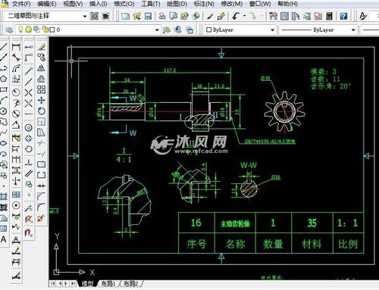Open the QuickCalc calculator icon
Screen dimensions: 379x290
coord(329,16)
